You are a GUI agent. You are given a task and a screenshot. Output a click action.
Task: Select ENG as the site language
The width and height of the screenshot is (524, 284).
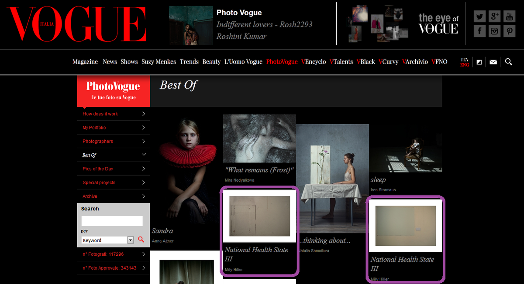pos(464,64)
